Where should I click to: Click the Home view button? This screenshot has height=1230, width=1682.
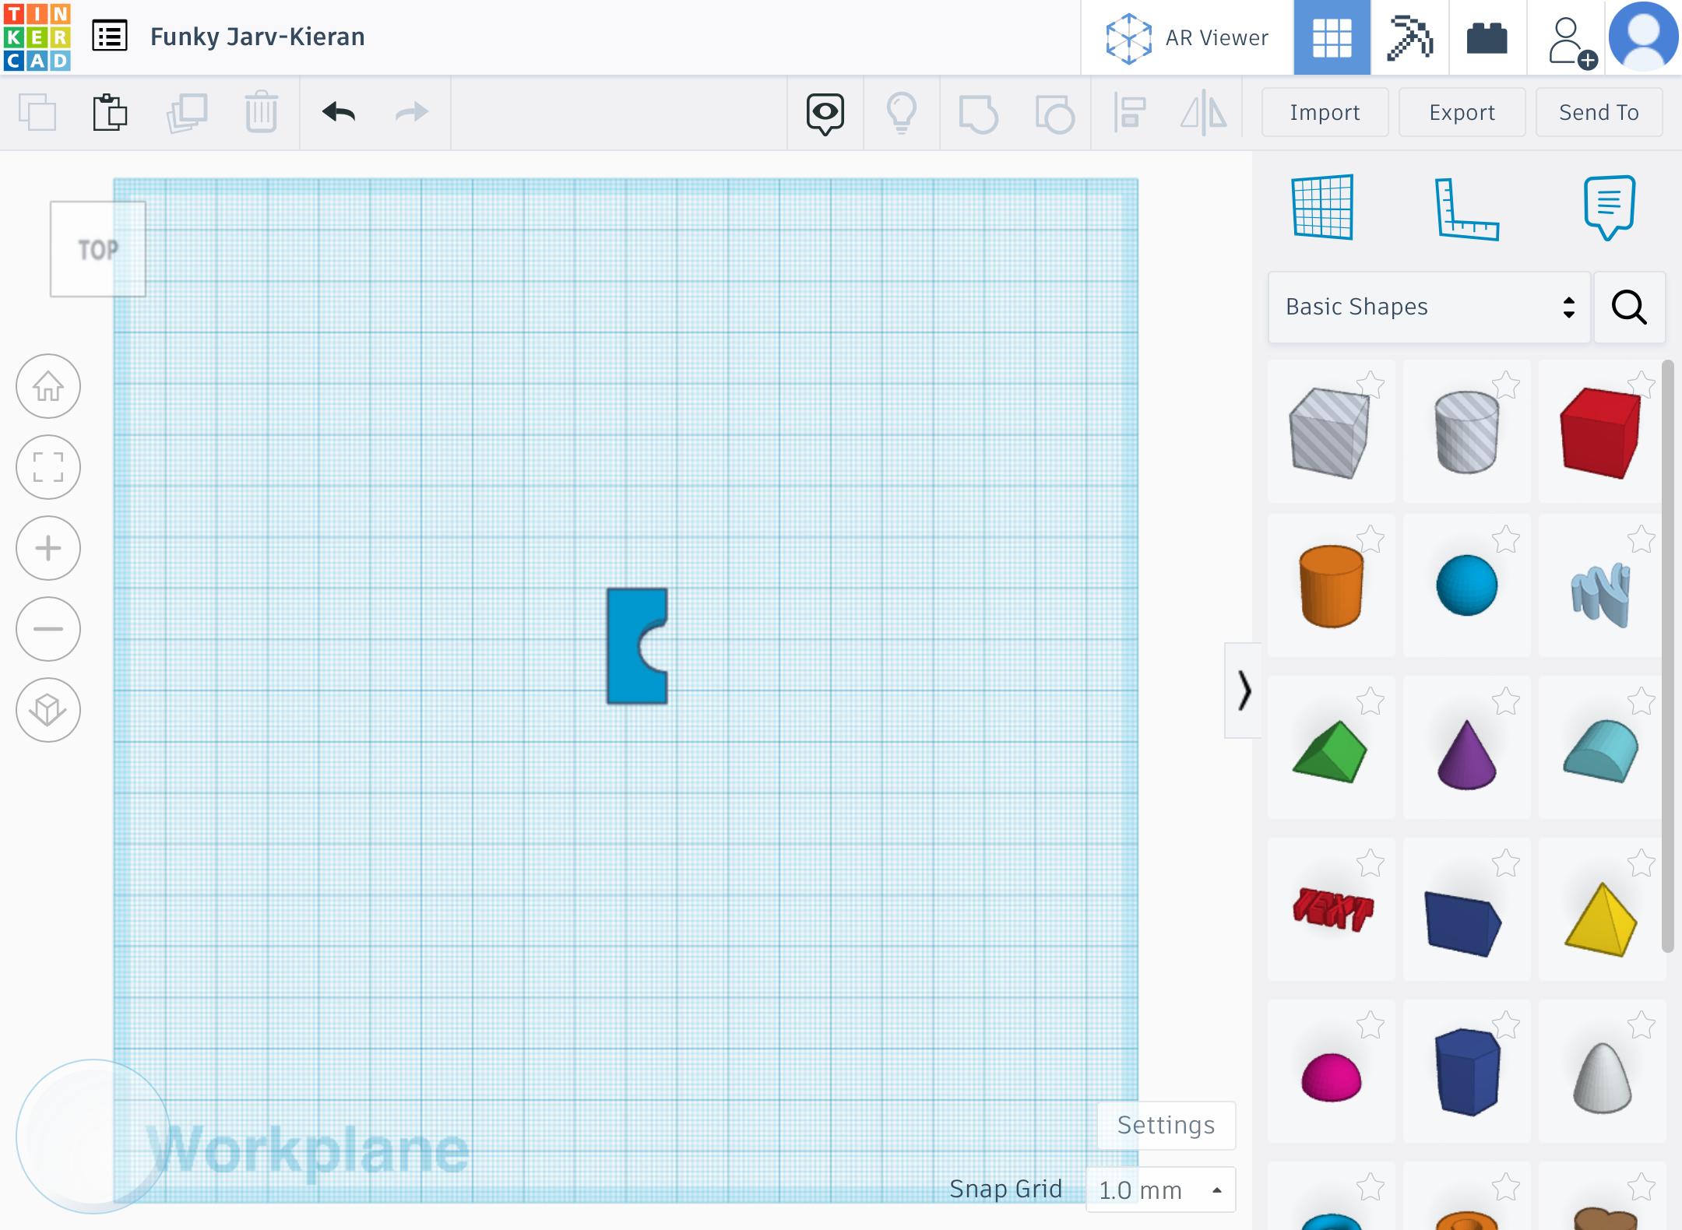[x=48, y=386]
